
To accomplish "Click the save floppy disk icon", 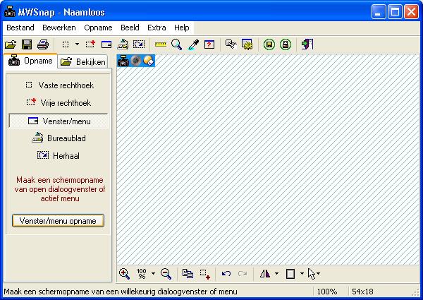I will [27, 44].
